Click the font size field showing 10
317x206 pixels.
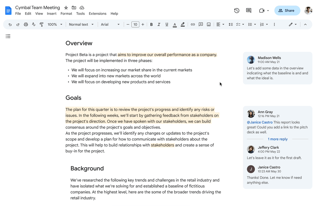click(135, 24)
